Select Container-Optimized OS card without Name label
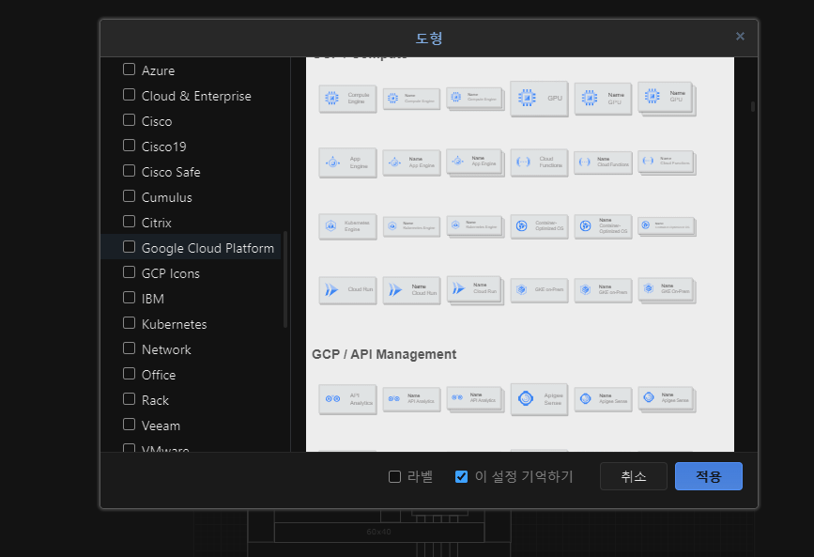Viewport: 814px width, 557px height. [x=539, y=226]
